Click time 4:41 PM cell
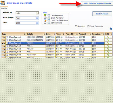Viewport: 113px width, 103px height. pos(60,49)
